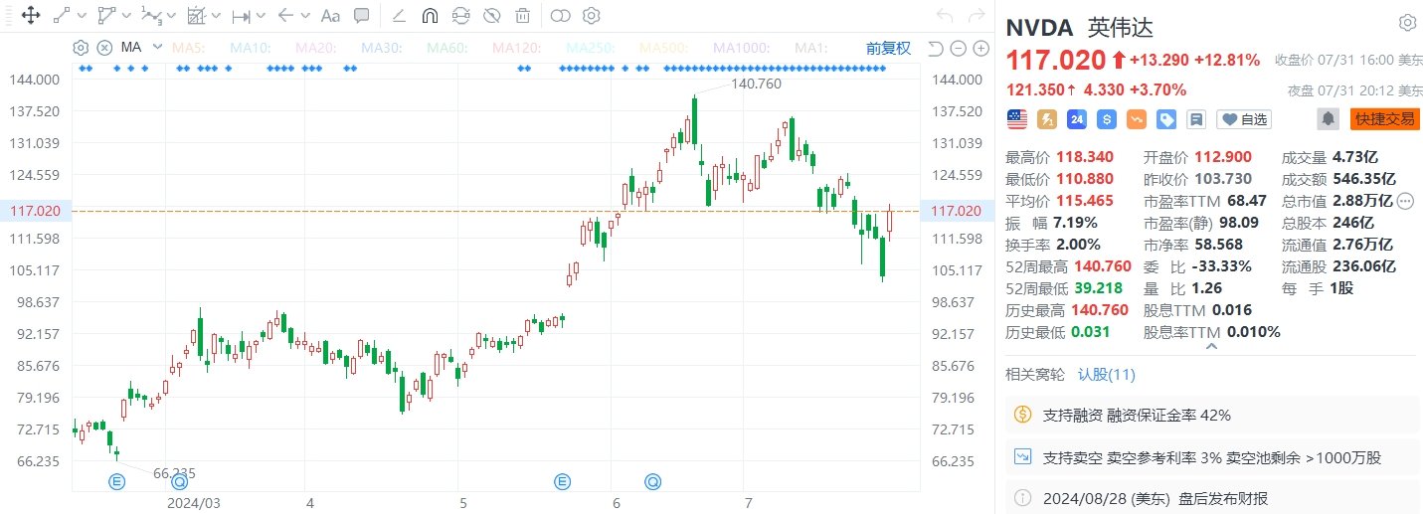Viewport: 1423px width, 514px height.
Task: Add a comment bubble note
Action: click(x=362, y=15)
